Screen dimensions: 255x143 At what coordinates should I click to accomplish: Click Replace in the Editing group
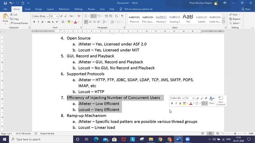point(235,19)
